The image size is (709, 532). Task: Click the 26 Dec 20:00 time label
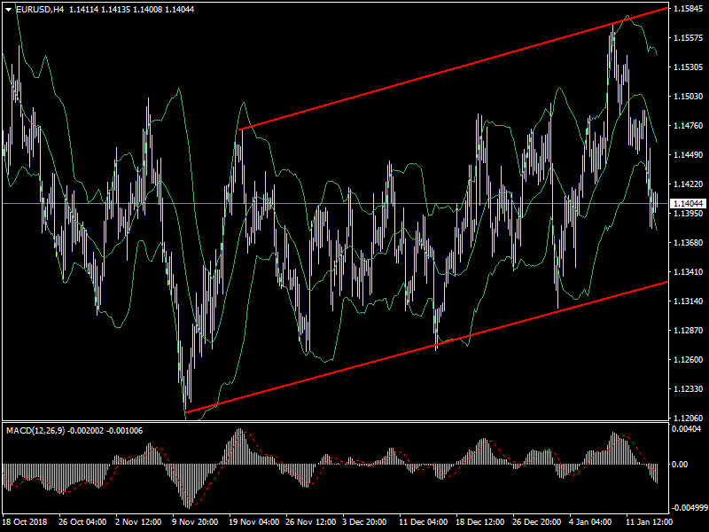tap(535, 523)
